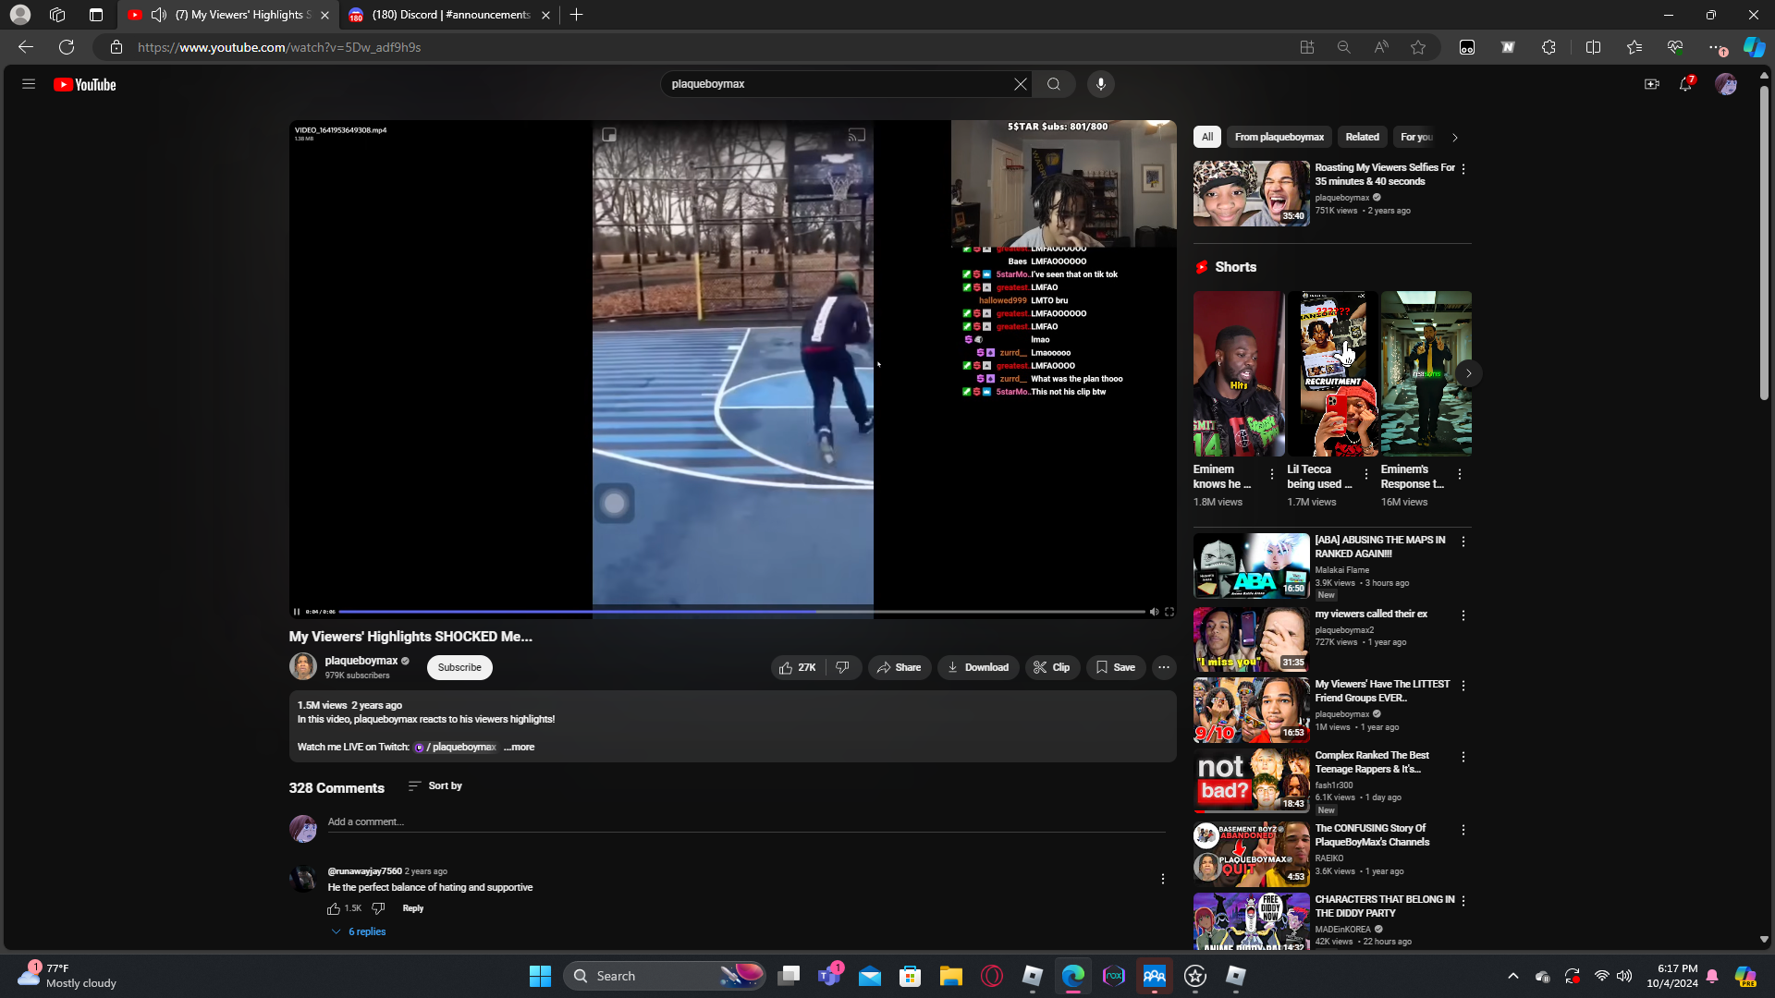Open Windows Start menu
This screenshot has height=998, width=1775.
pos(540,976)
